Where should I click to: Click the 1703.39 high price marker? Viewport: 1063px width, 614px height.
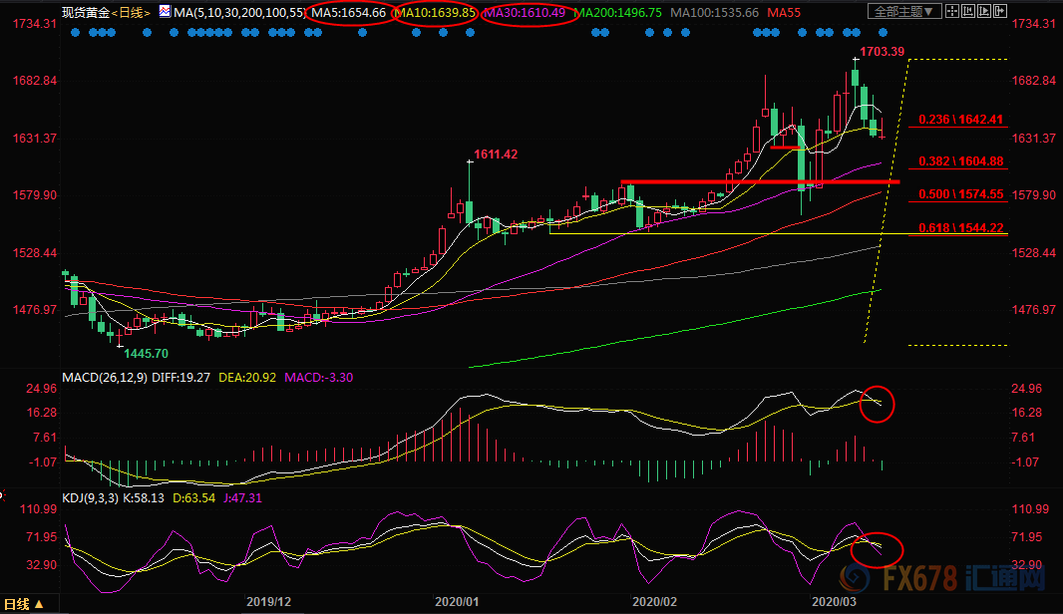pos(882,51)
